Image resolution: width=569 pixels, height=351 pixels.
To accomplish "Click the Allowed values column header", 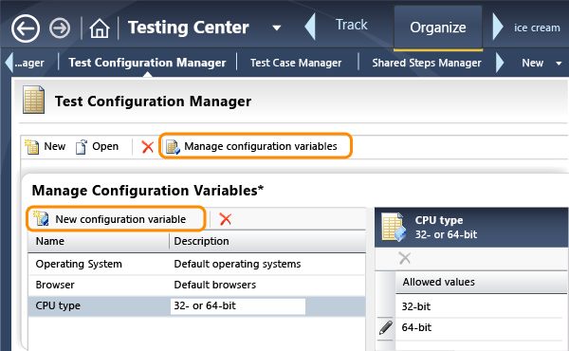I will coord(482,282).
